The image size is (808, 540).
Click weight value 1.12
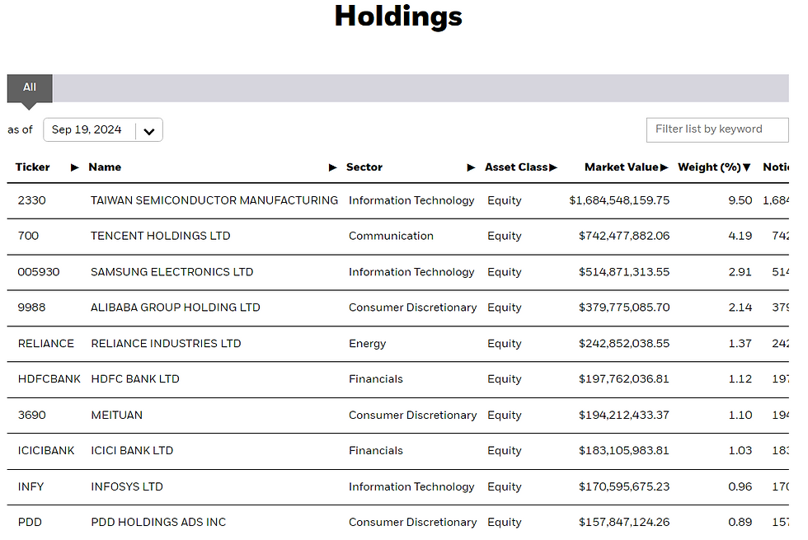pos(740,379)
